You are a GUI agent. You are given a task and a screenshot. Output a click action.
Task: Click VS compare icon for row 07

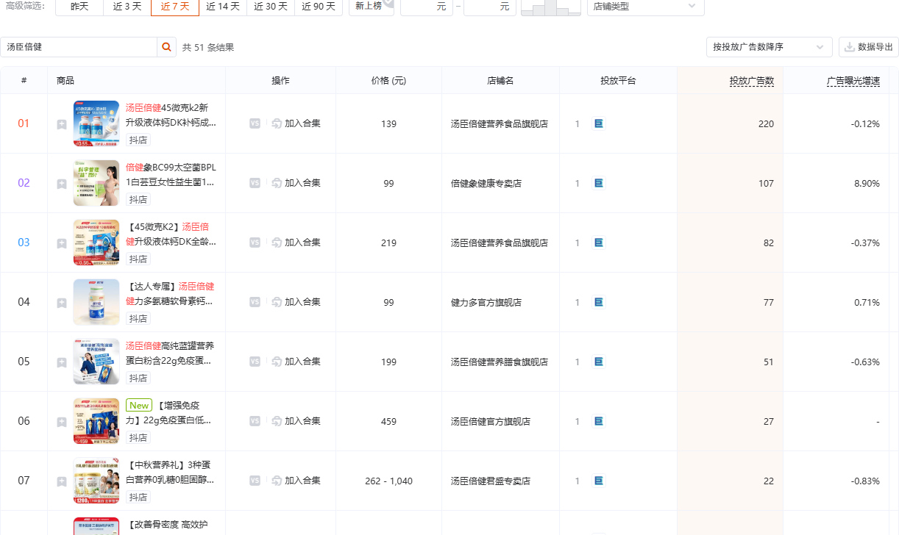click(x=255, y=481)
